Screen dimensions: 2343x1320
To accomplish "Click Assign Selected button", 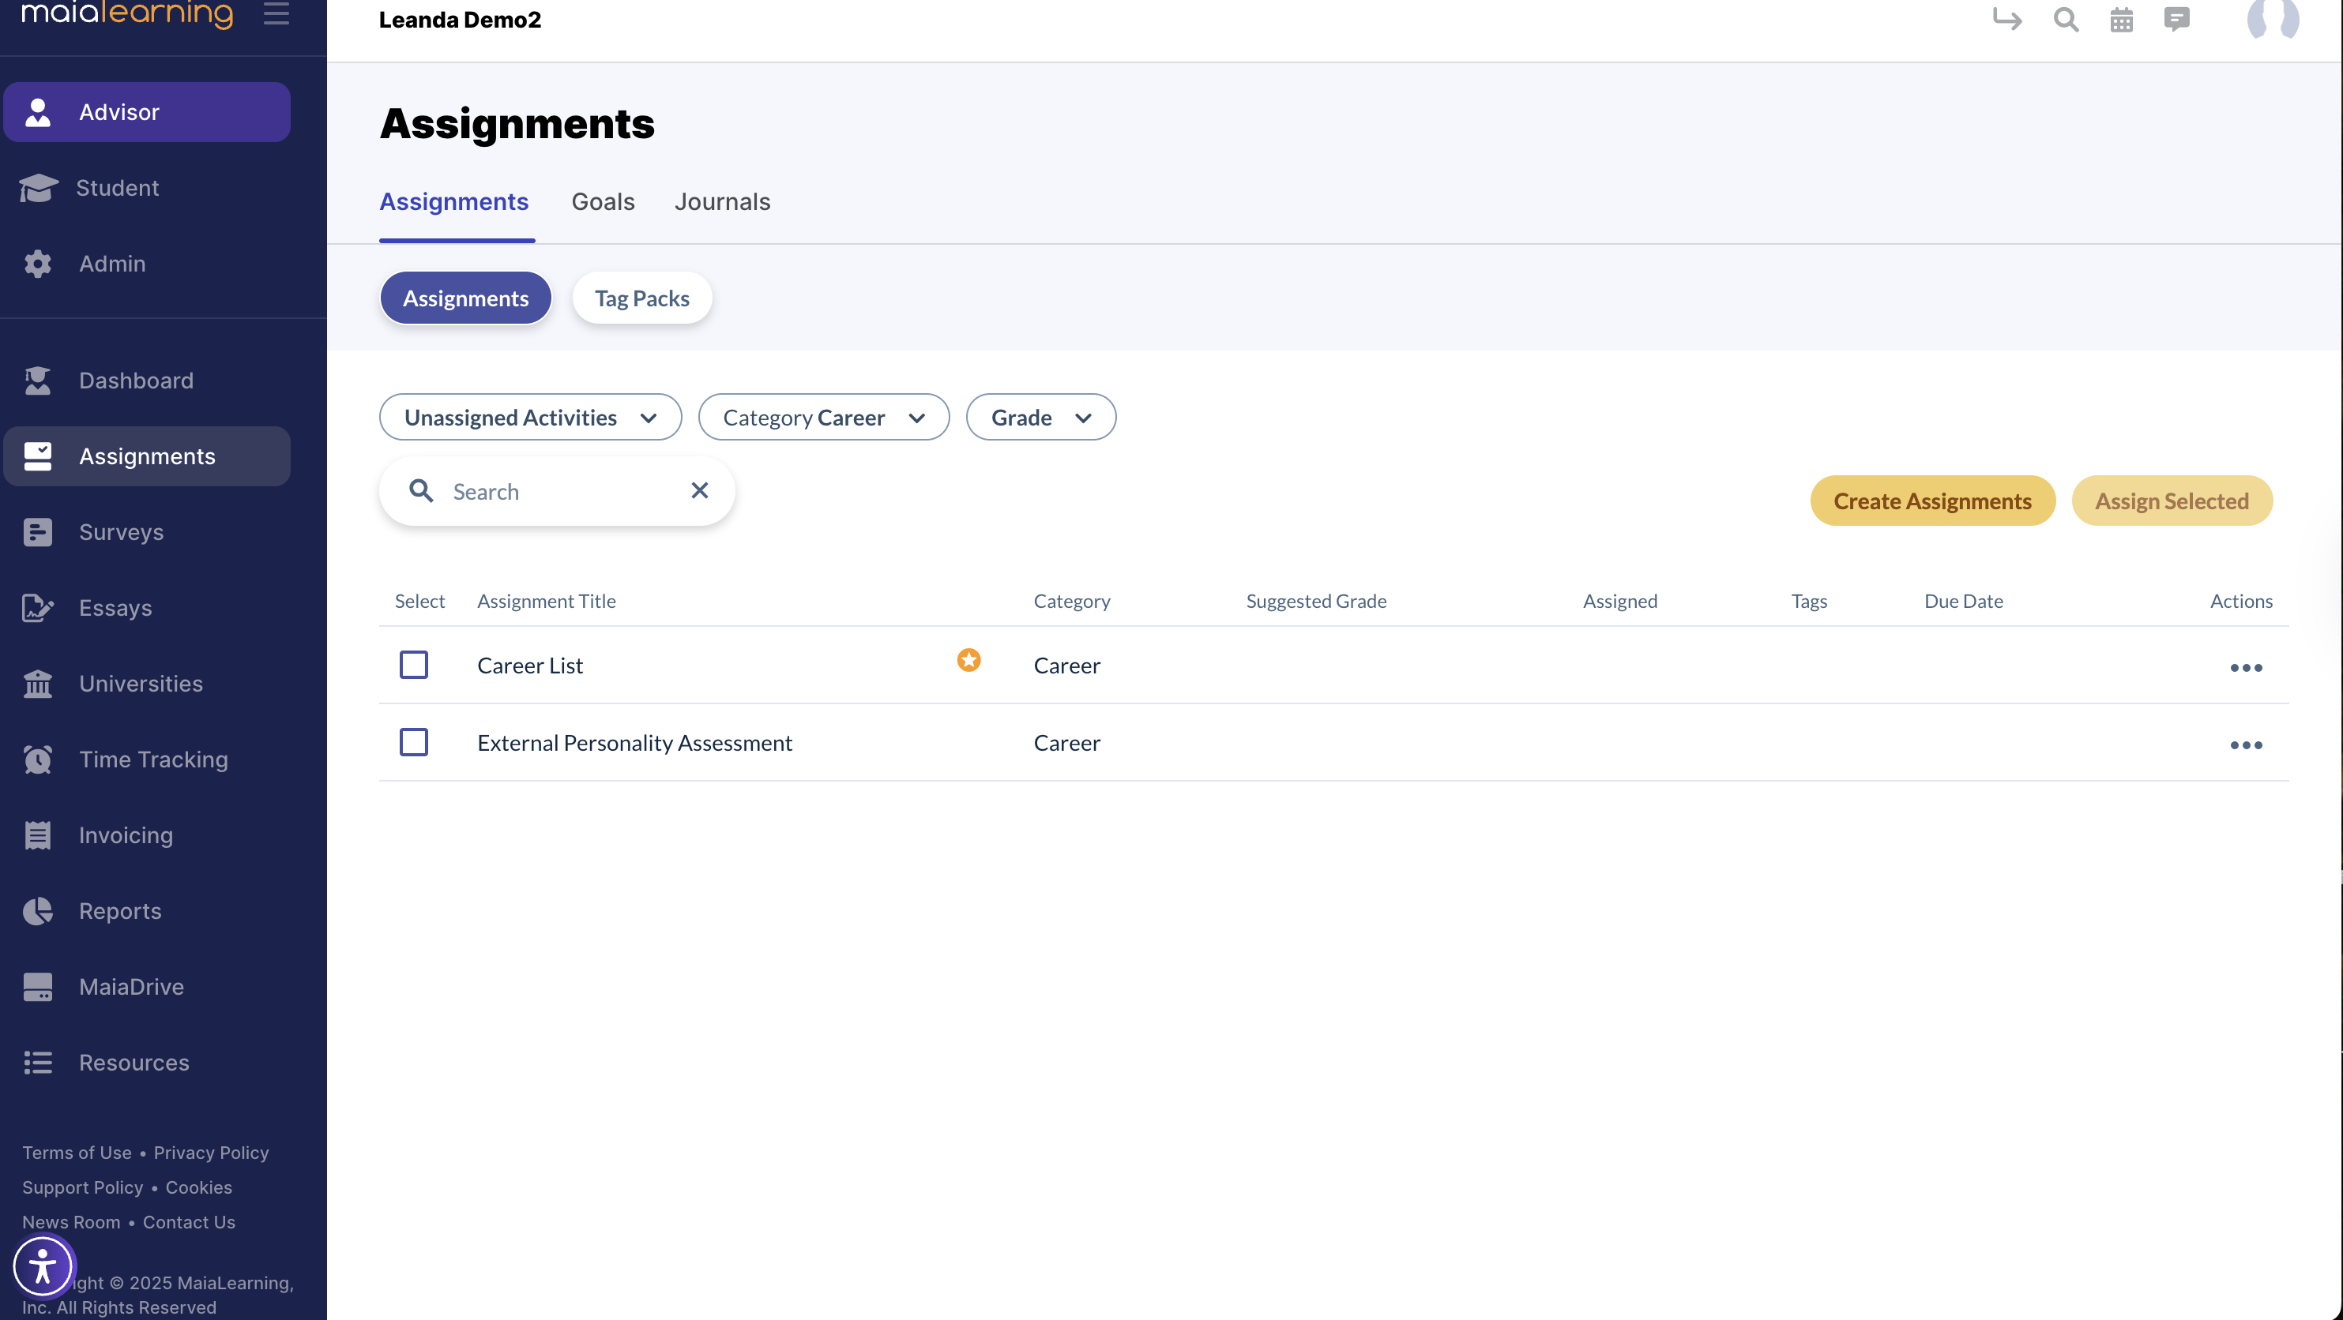I will click(2172, 501).
